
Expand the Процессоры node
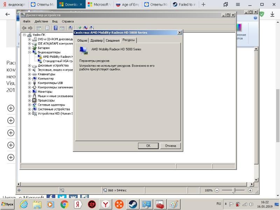(29, 100)
